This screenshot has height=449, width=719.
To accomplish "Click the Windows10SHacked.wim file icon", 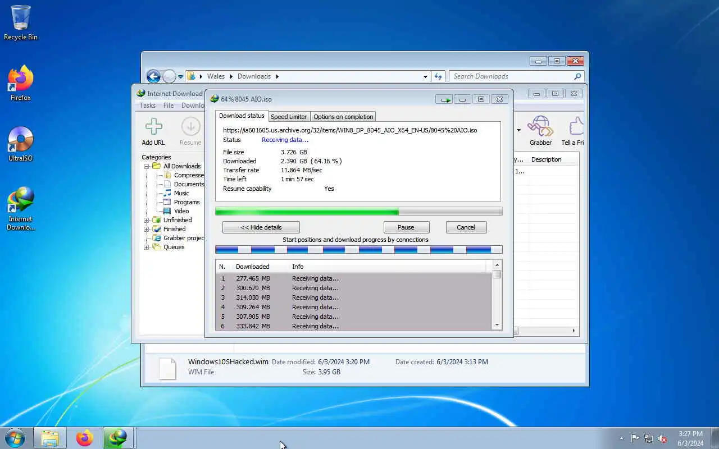I will (x=167, y=369).
